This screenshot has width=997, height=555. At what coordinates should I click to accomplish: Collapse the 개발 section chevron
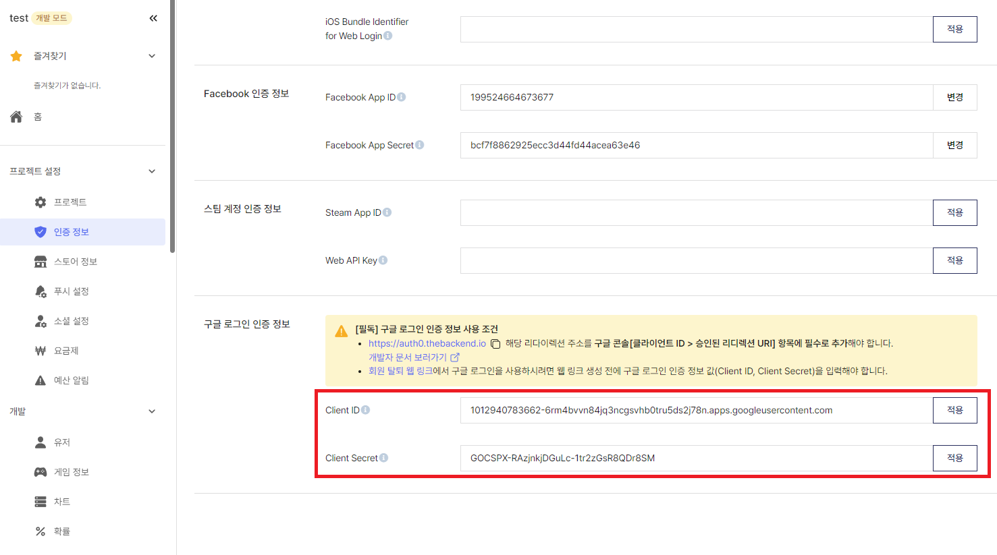[152, 411]
